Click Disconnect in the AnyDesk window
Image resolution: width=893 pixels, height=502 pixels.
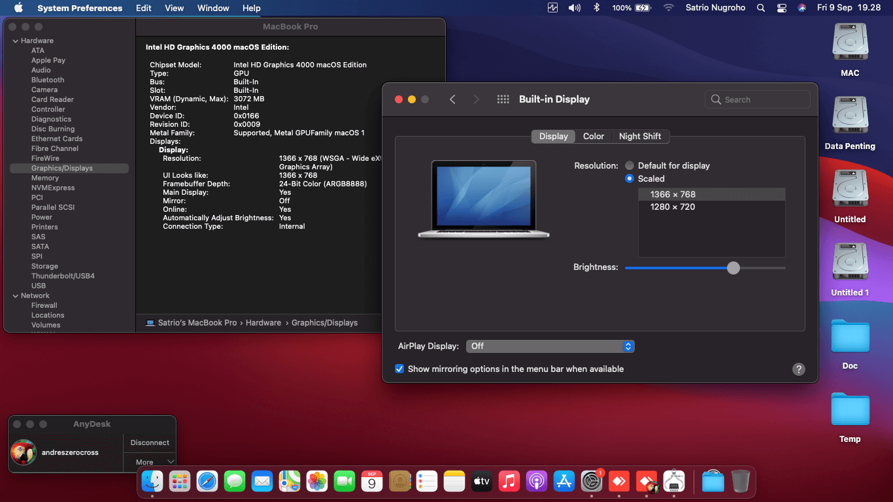pyautogui.click(x=150, y=443)
